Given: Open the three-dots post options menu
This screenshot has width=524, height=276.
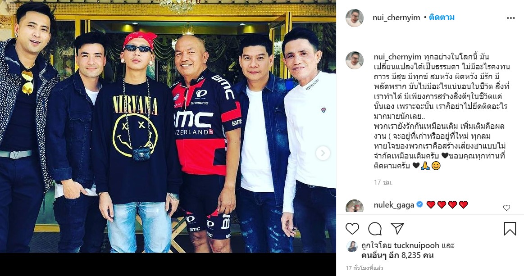Looking at the screenshot, I should 510,18.
